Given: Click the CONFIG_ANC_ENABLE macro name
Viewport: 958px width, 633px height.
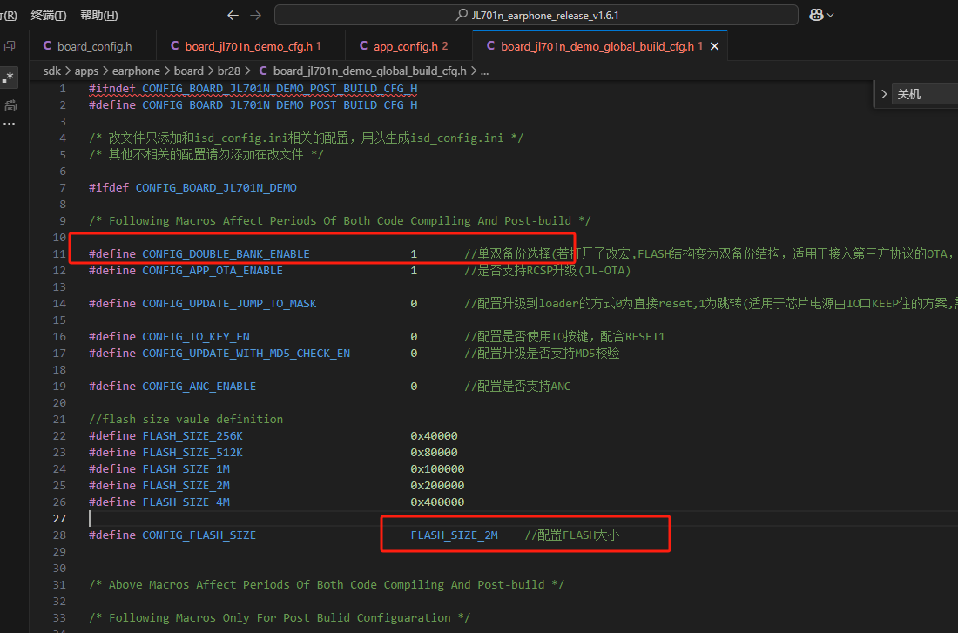Looking at the screenshot, I should tap(199, 386).
